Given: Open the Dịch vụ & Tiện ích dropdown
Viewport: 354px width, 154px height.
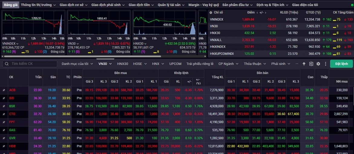Looking at the screenshot, I should click(x=272, y=5).
